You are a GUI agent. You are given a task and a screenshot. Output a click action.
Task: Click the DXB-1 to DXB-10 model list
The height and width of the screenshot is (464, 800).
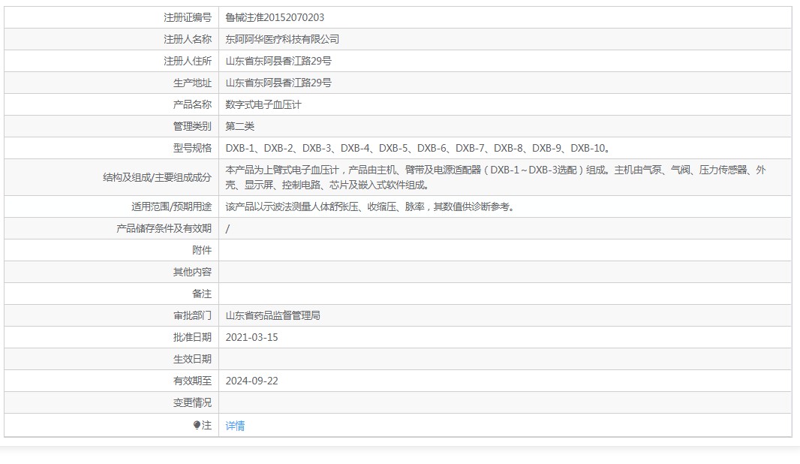[418, 148]
